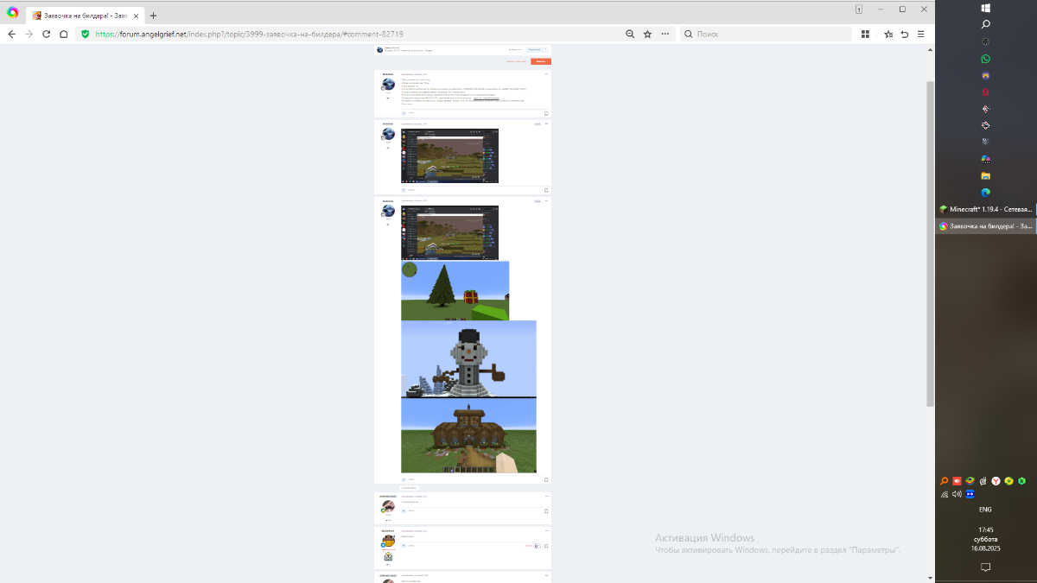Switch to Minecraft 1.19.4 in taskbar
1037x583 pixels.
[x=985, y=209]
